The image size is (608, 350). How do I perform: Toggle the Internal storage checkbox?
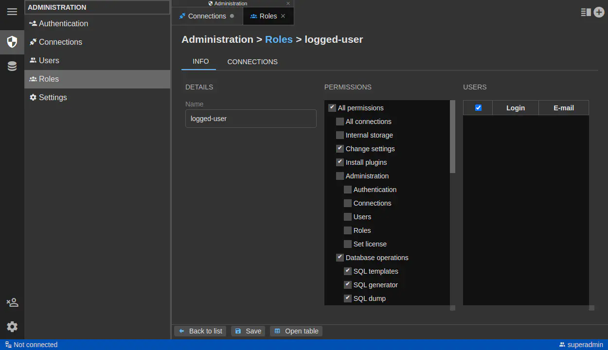tap(340, 135)
